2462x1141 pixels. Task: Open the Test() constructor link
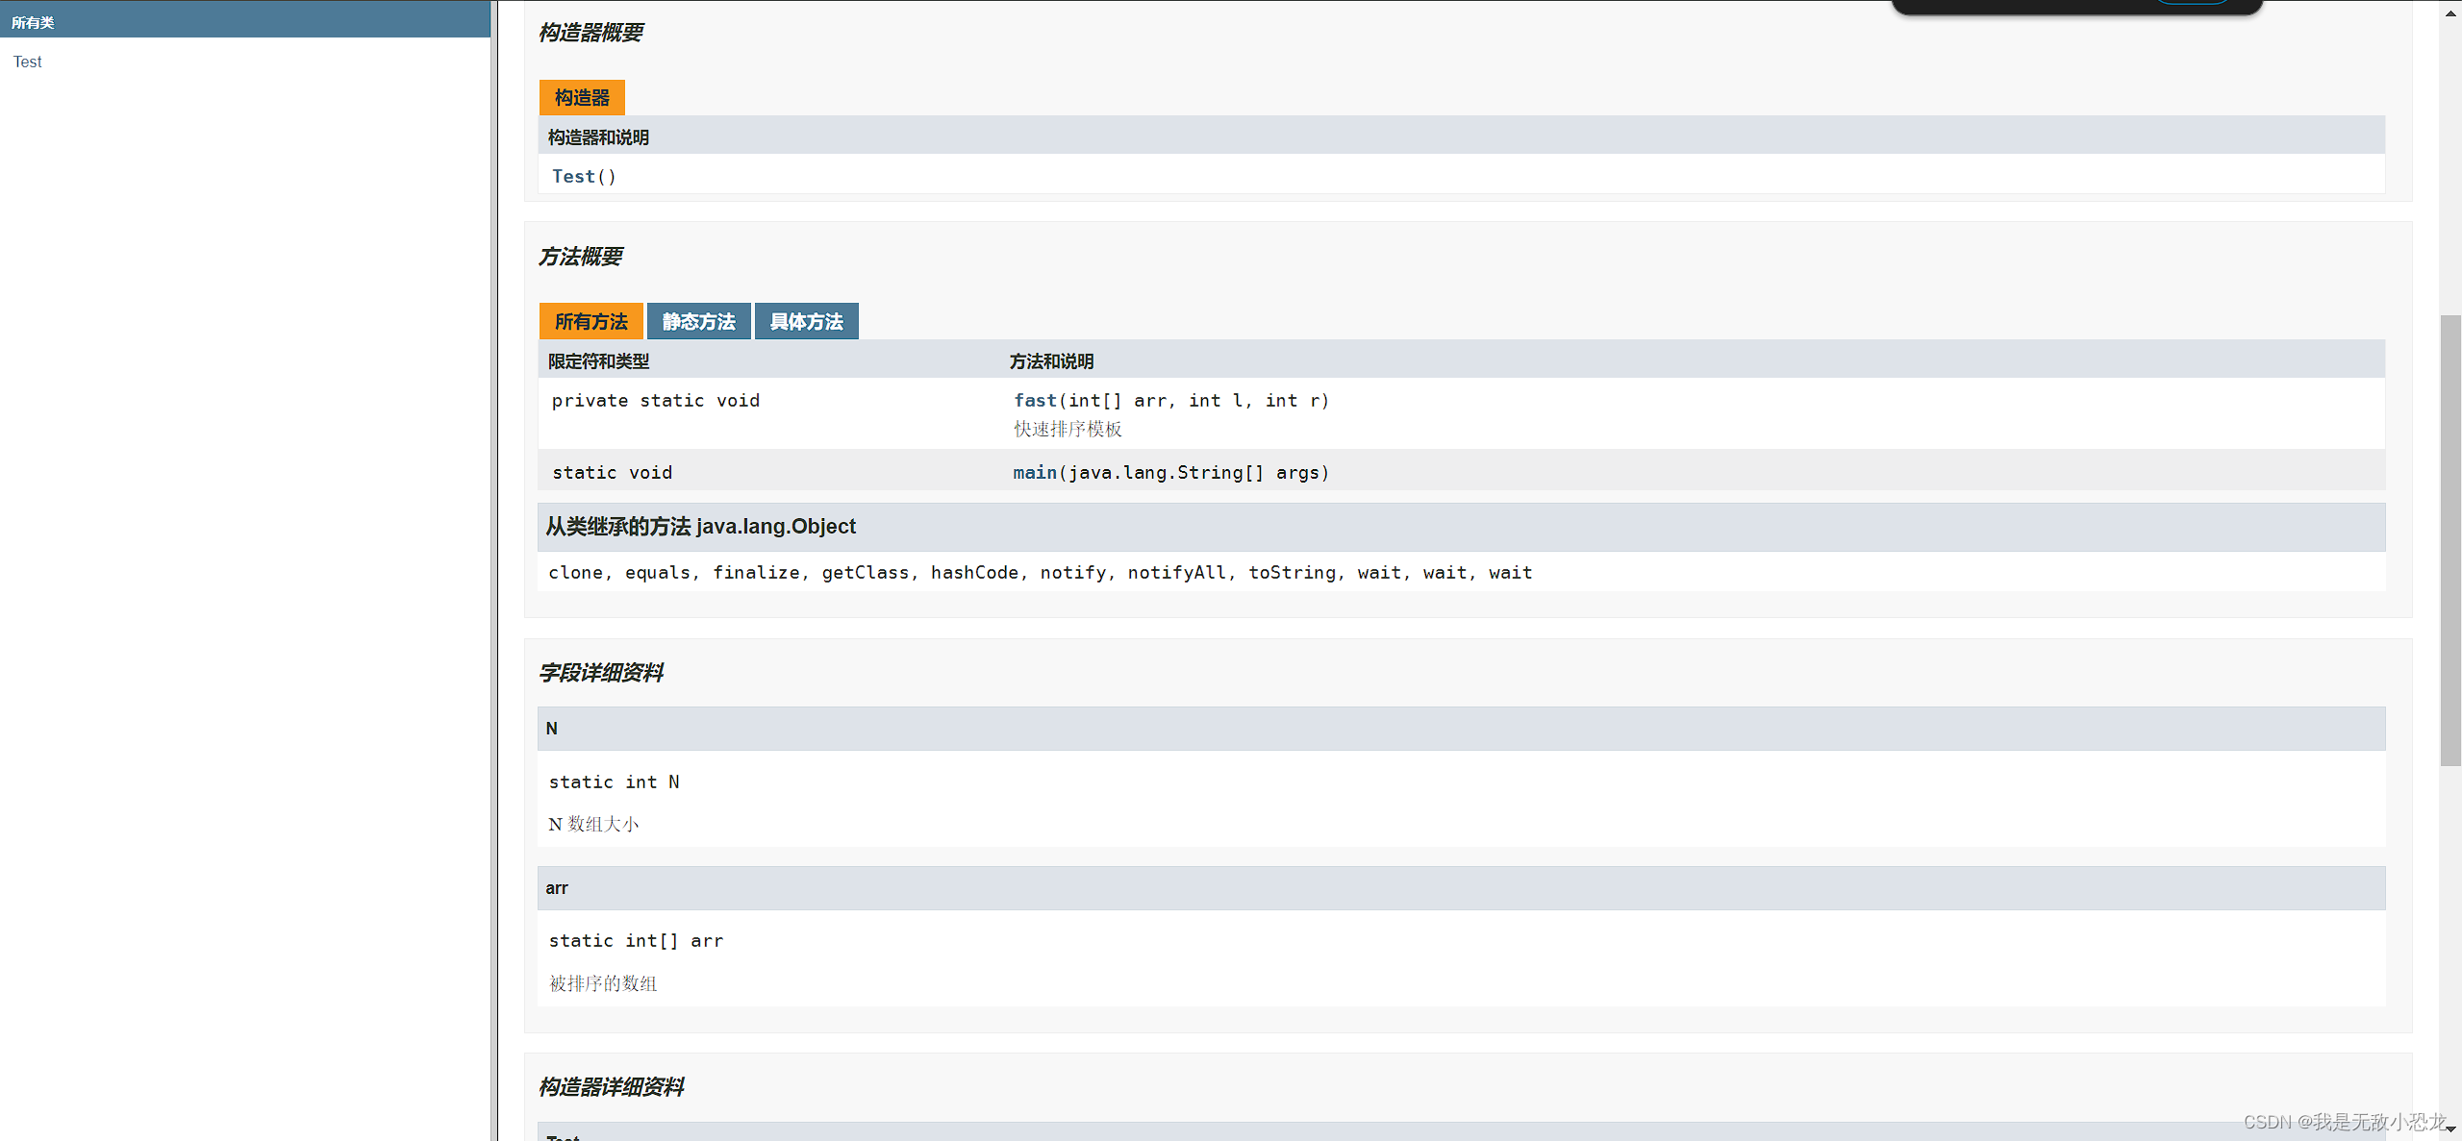click(573, 176)
